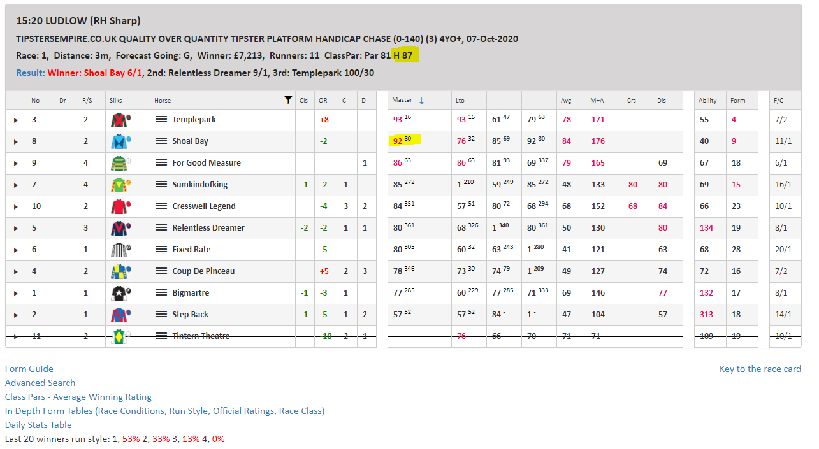This screenshot has height=449, width=819.
Task: Open the Daily Stats Table link
Action: point(38,425)
